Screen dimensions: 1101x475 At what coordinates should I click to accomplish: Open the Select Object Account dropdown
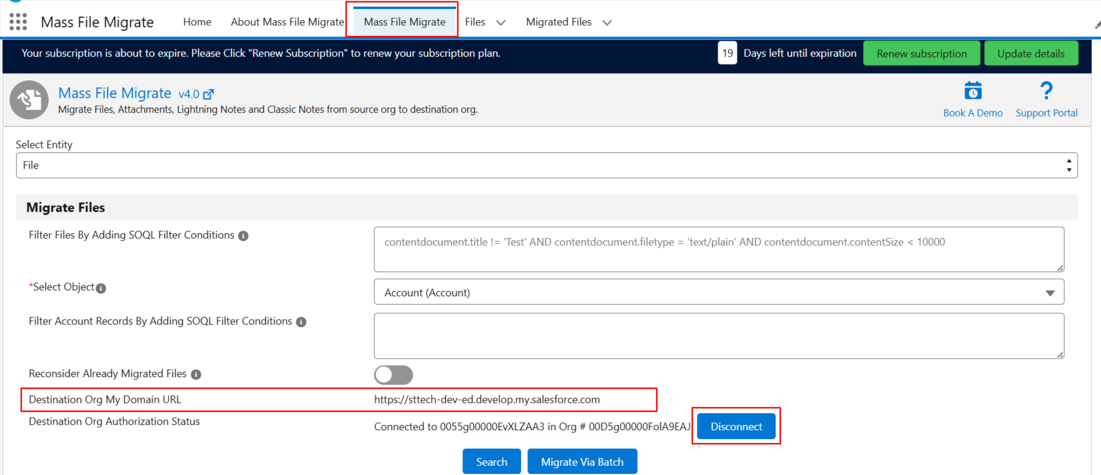[719, 292]
